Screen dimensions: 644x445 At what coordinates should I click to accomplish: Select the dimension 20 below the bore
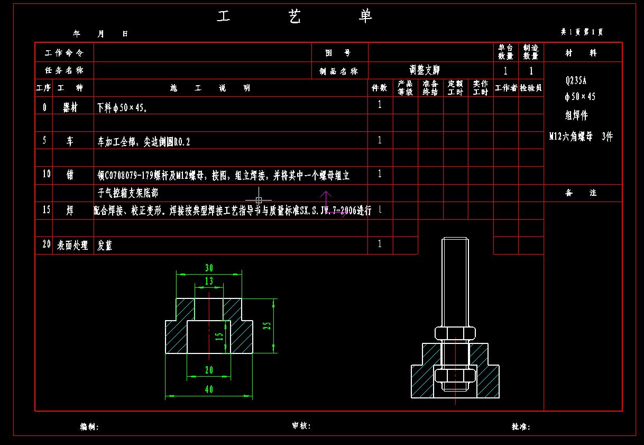pos(209,370)
